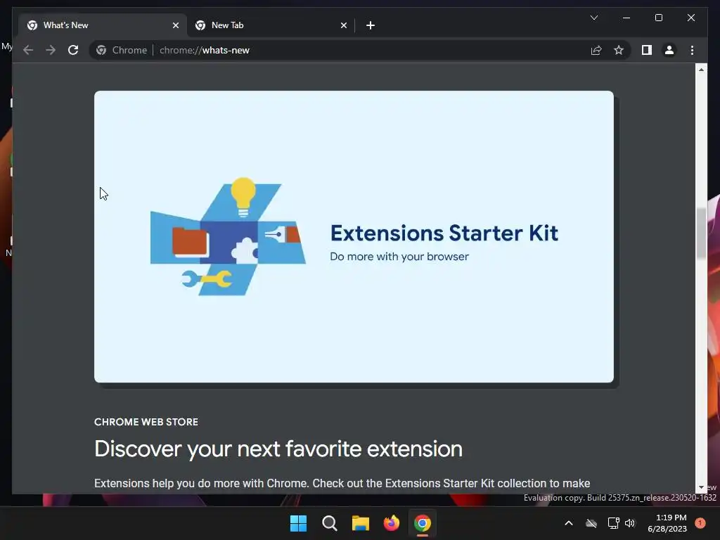Go back with the back arrow
Viewport: 720px width, 540px height.
coord(28,50)
